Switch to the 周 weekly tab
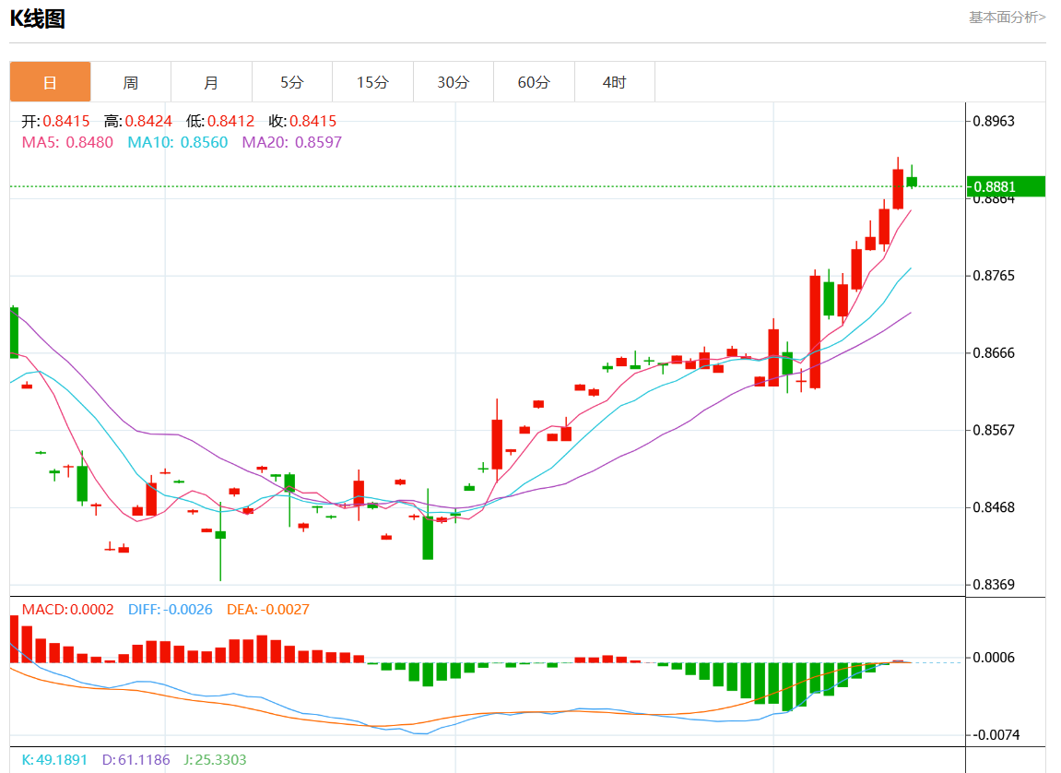The height and width of the screenshot is (773, 1061). pos(131,82)
